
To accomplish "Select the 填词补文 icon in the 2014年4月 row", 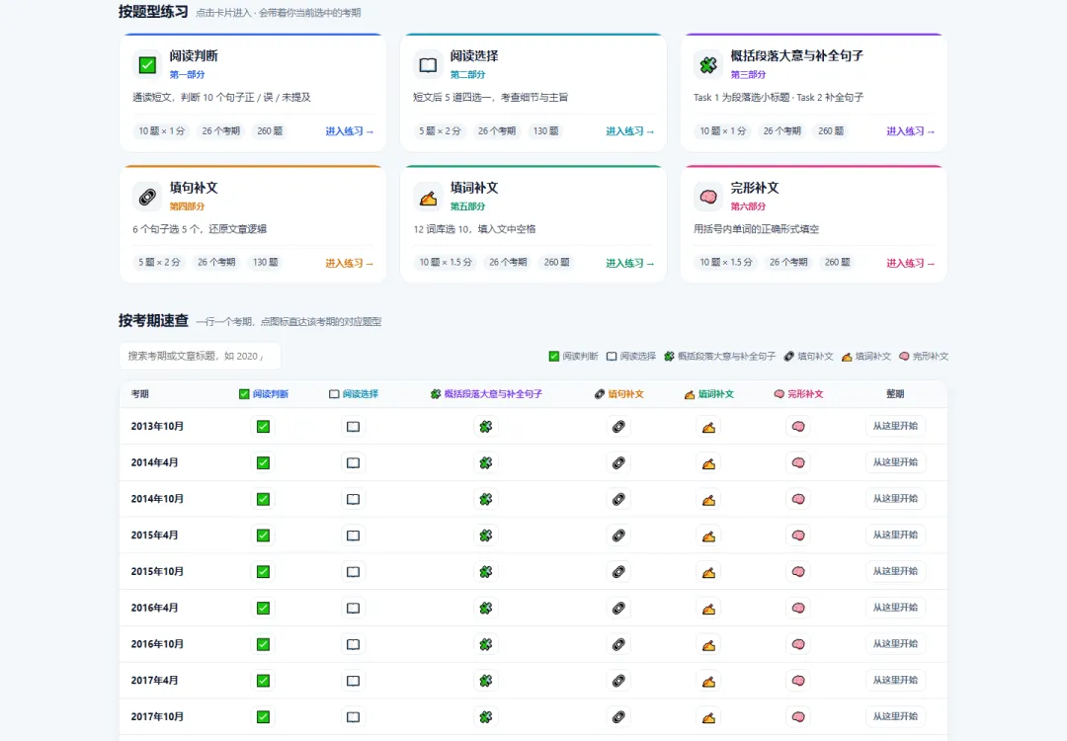I will click(x=709, y=462).
